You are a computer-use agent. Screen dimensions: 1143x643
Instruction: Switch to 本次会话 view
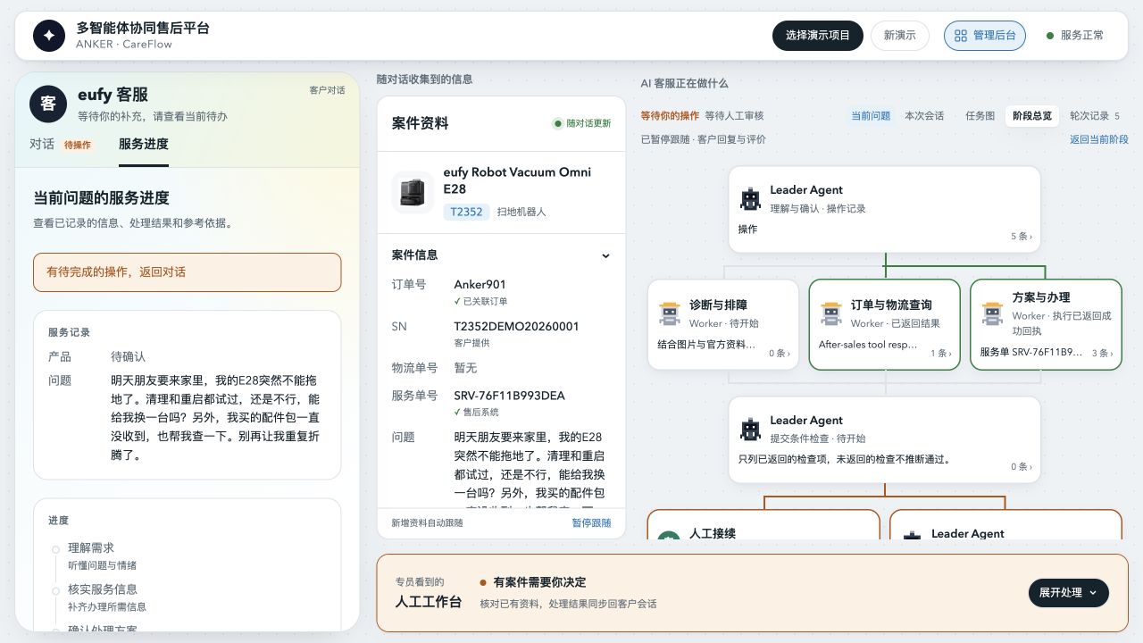tap(924, 116)
